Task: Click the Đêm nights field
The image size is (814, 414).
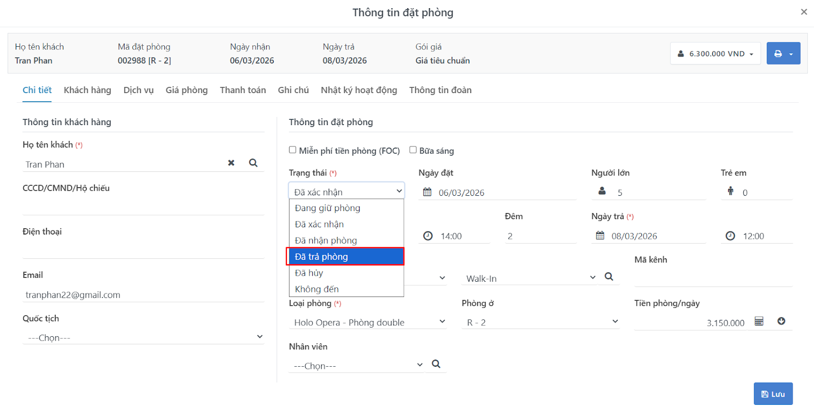Action: tap(540, 236)
